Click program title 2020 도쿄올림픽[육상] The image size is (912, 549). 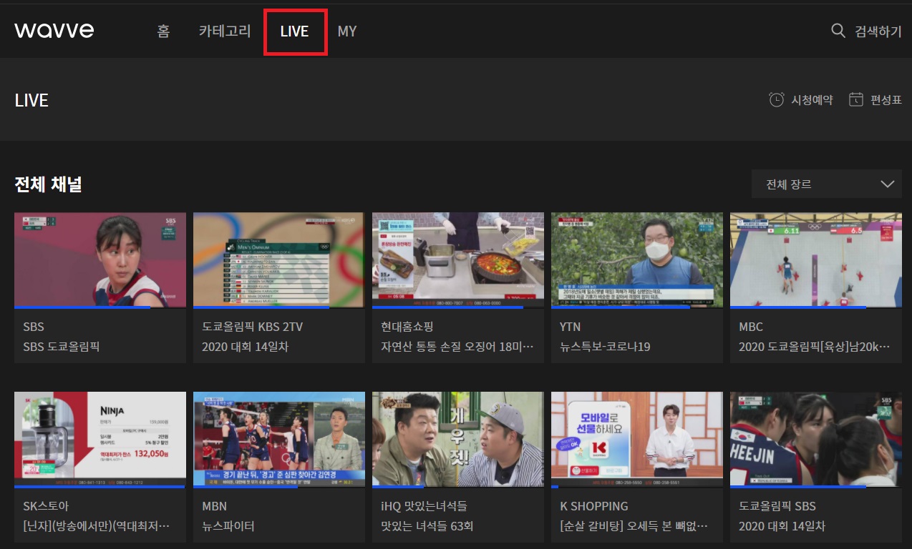point(815,347)
